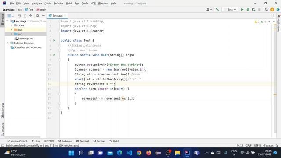This screenshot has width=281, height=158.
Task: Click the Test class breadcrumb
Action: pyautogui.click(x=29, y=10)
